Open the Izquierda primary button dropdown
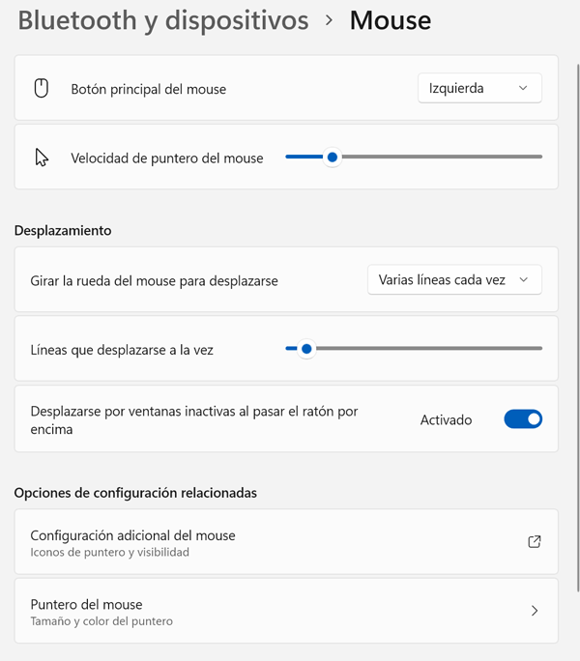Screen dimensions: 580x661 point(479,88)
